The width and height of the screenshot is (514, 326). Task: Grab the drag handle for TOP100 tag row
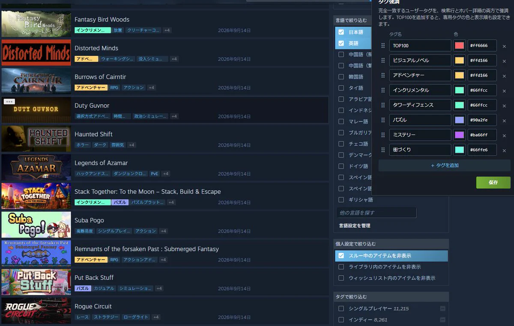(x=383, y=46)
